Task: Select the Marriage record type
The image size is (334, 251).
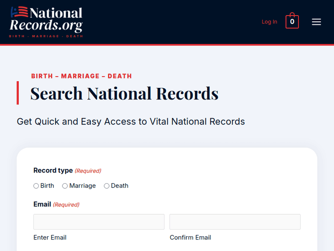Action: pos(65,186)
